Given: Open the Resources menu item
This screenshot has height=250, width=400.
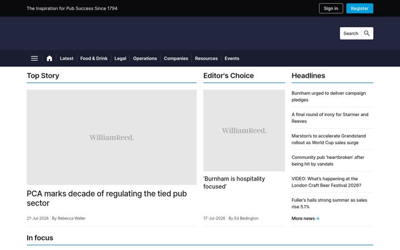Looking at the screenshot, I should (x=206, y=58).
